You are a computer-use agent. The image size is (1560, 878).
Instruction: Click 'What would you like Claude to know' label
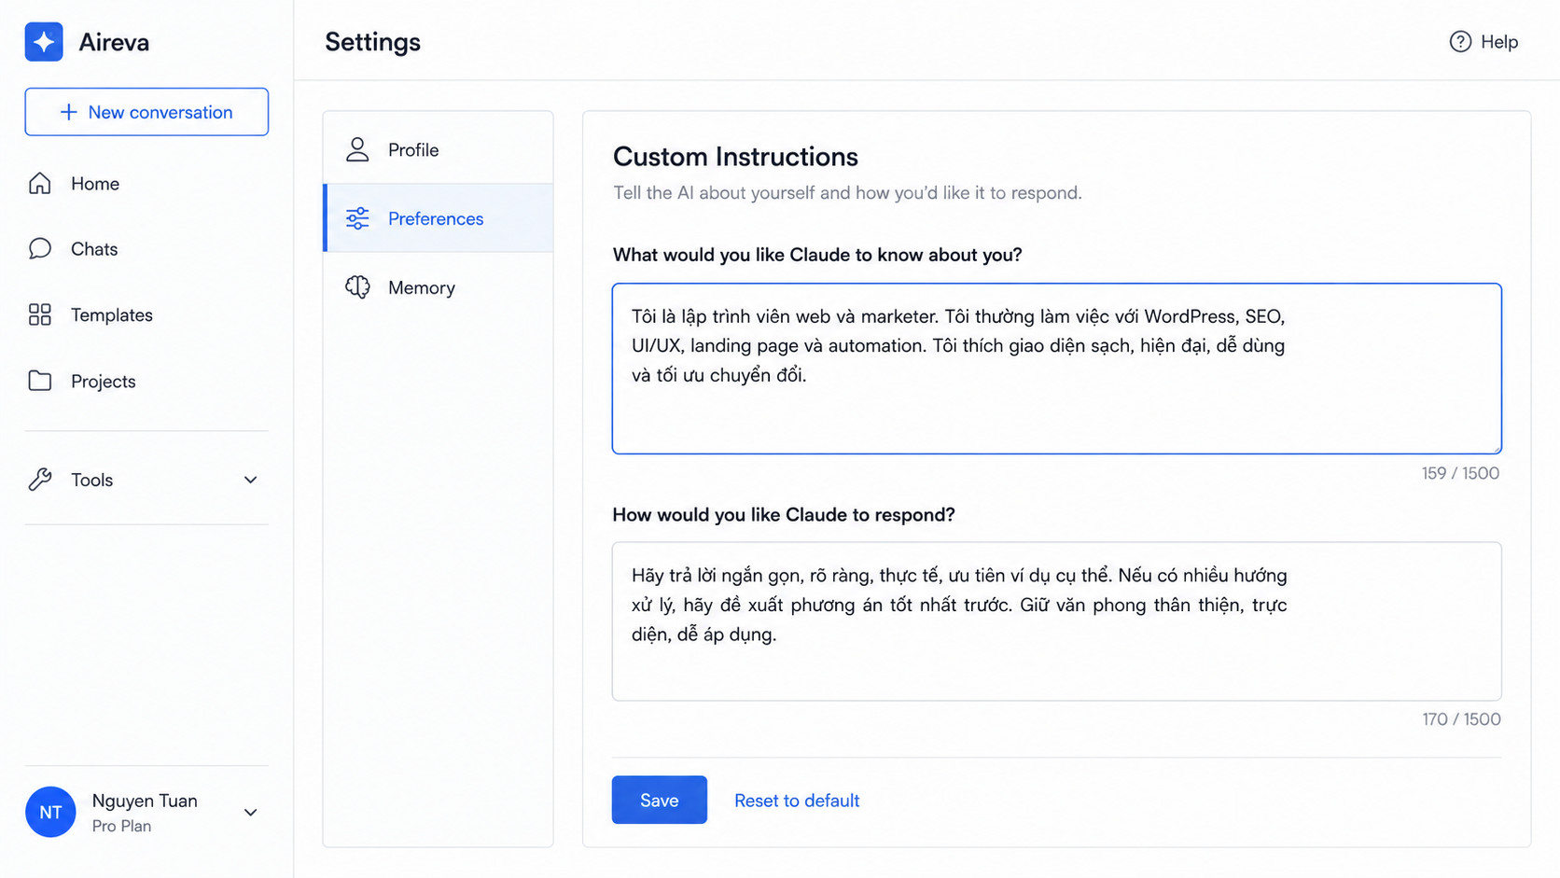tap(817, 255)
